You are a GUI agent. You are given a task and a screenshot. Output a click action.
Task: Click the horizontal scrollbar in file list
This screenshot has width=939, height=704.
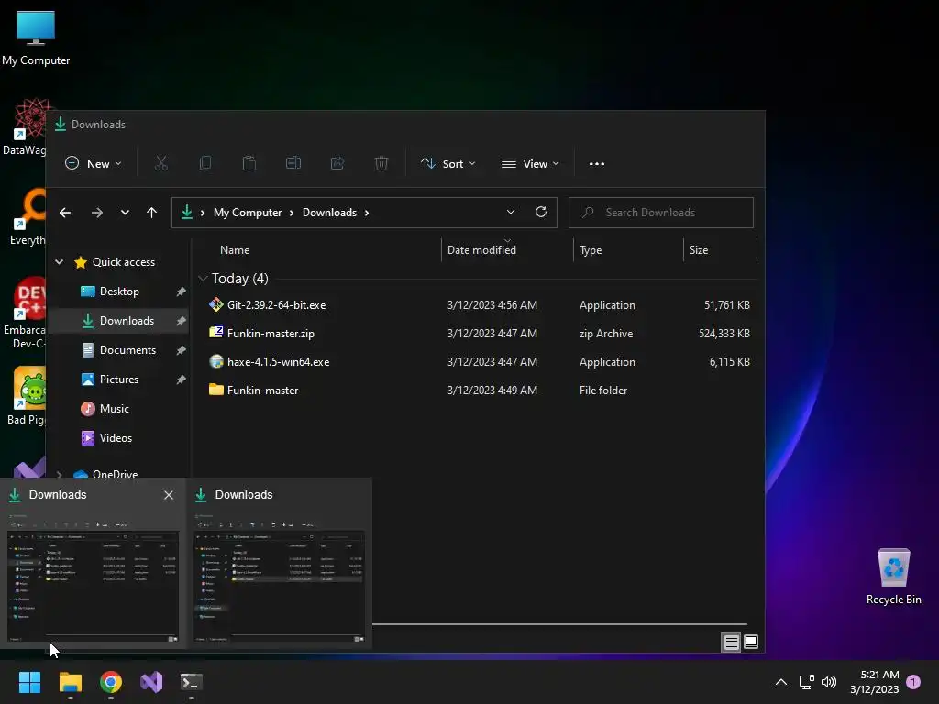tap(559, 623)
